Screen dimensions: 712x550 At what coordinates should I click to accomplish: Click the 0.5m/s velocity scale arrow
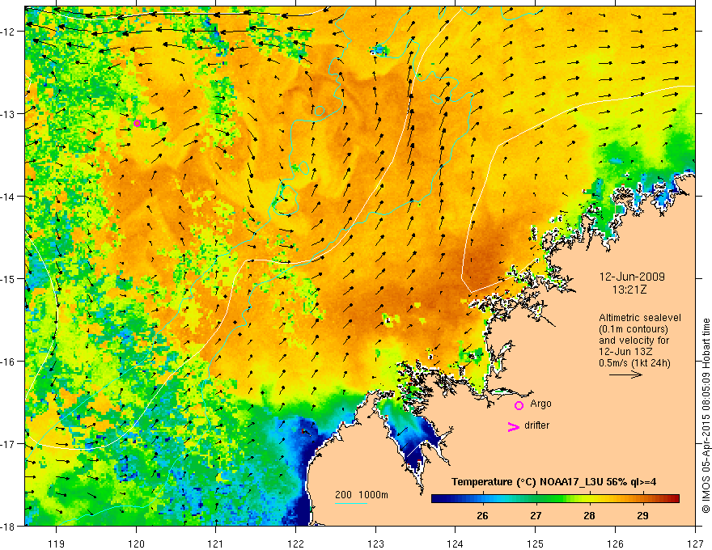(x=625, y=374)
